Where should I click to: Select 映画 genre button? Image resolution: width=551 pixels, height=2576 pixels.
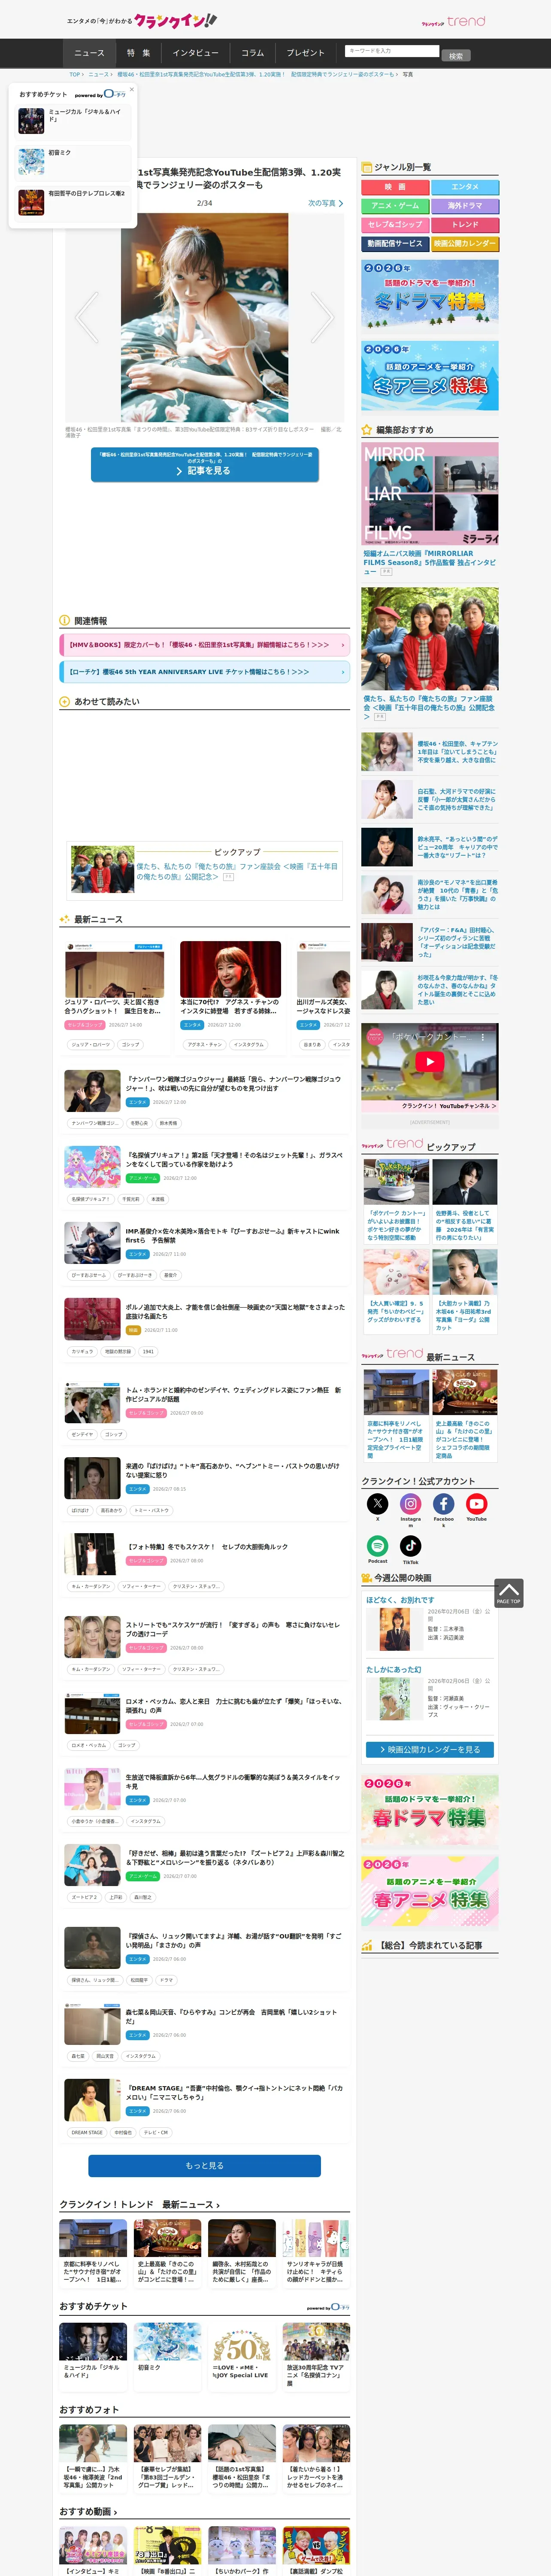(x=395, y=187)
